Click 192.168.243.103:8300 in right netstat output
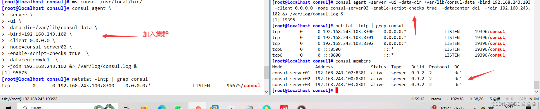540x109 pixels. pyautogui.click(x=348, y=32)
